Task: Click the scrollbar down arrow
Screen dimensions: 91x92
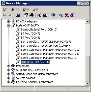Action: [x=87, y=83]
